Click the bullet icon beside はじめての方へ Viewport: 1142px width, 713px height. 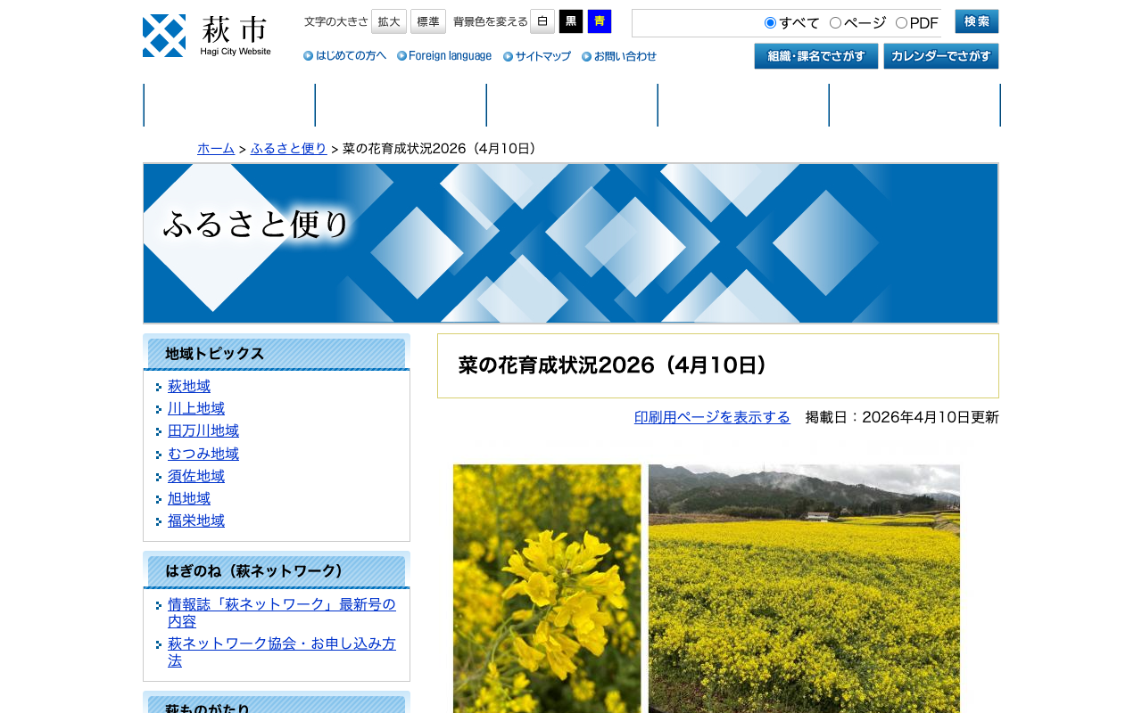(x=309, y=56)
